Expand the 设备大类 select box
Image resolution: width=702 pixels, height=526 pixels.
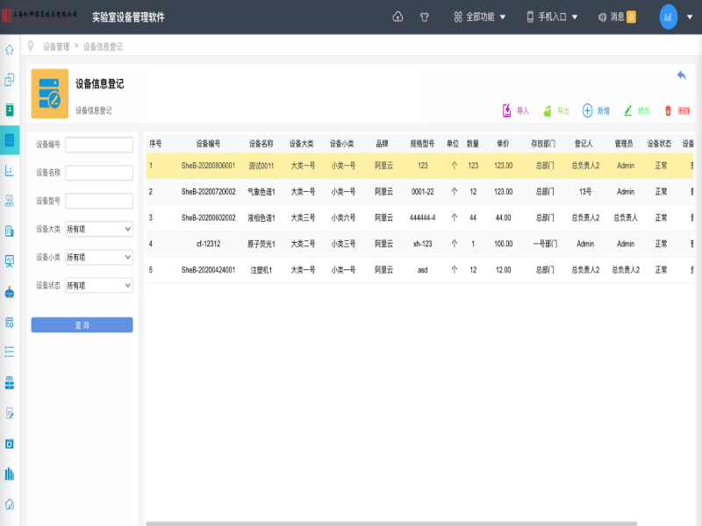(x=98, y=229)
